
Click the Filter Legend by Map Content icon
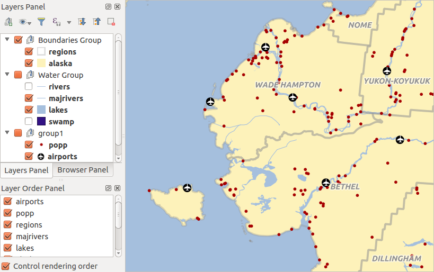coord(41,22)
